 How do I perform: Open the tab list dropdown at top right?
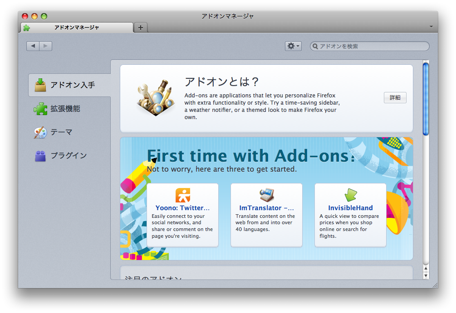(x=431, y=27)
